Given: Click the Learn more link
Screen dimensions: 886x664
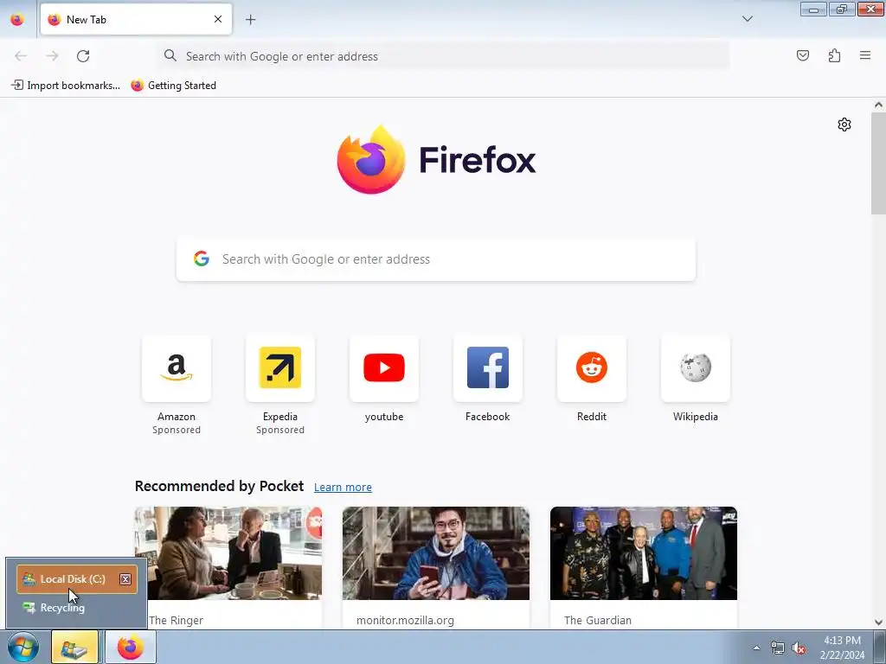Looking at the screenshot, I should (x=343, y=488).
